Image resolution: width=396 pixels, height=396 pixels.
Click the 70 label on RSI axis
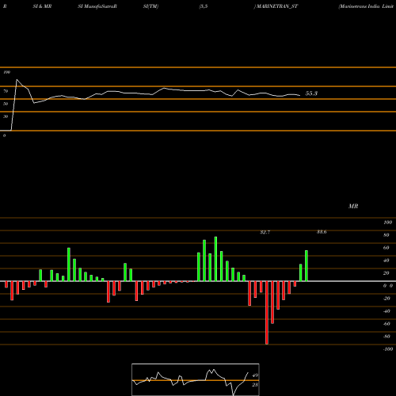(x=6, y=91)
